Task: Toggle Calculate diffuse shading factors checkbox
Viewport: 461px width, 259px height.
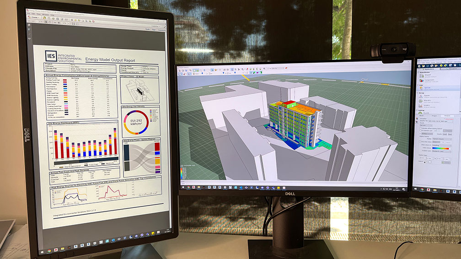Action: 421,128
